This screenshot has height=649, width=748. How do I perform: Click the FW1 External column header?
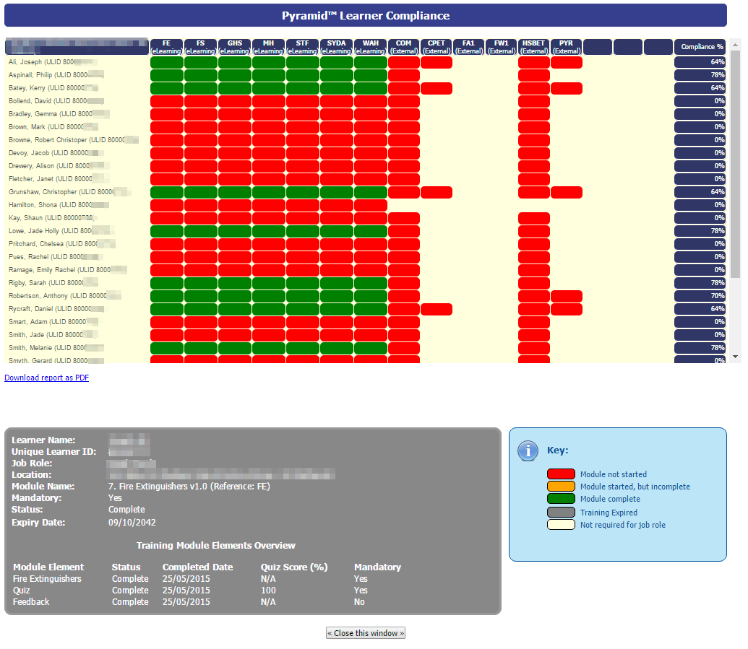click(502, 47)
